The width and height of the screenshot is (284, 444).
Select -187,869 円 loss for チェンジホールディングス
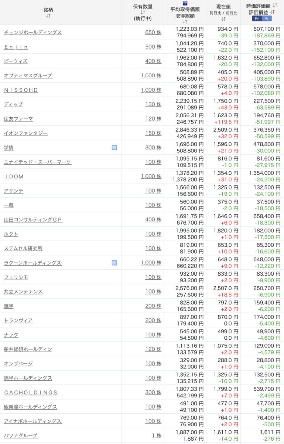tap(266, 36)
